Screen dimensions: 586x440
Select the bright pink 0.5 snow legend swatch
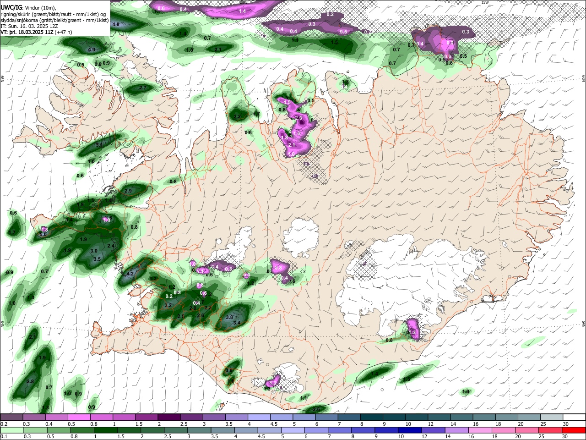pyautogui.click(x=79, y=418)
